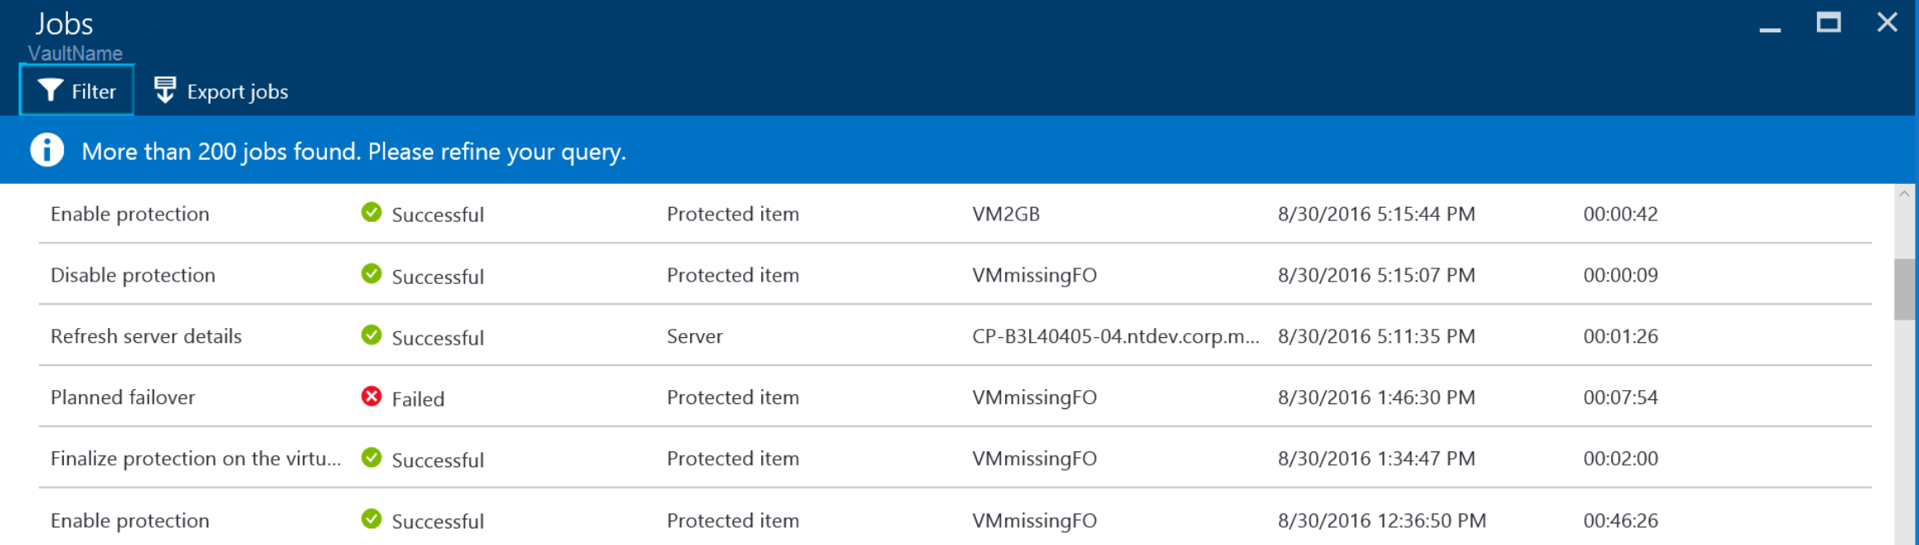
Task: Open Filter options for jobs
Action: point(75,90)
